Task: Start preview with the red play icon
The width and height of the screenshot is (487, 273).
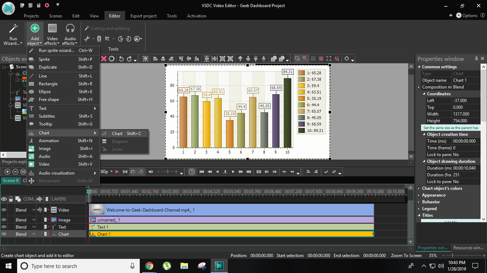Action: point(117,171)
